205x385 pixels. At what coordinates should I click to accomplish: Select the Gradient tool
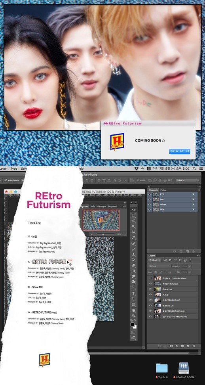pos(134,271)
